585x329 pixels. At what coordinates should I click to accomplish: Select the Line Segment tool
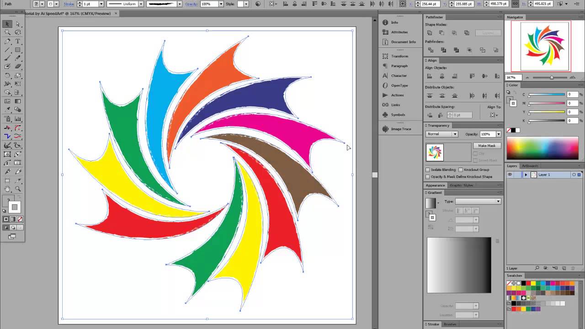coord(7,50)
